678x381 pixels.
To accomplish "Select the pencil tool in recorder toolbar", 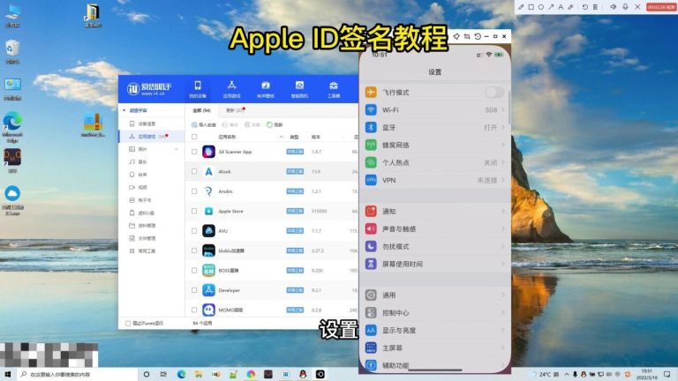I will (x=521, y=7).
